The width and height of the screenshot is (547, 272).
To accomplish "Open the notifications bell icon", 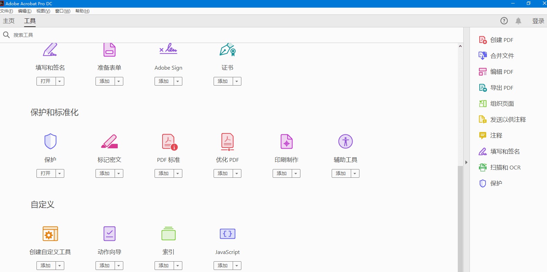I will click(518, 21).
